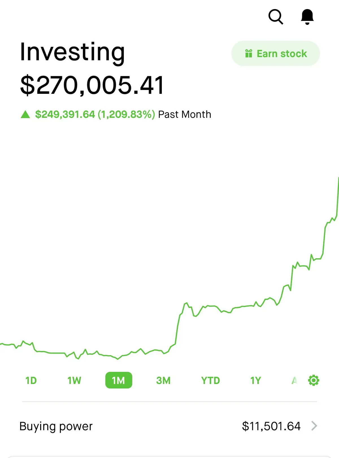339x458 pixels.
Task: Tap the $270,005.41 portfolio value
Action: (x=92, y=85)
